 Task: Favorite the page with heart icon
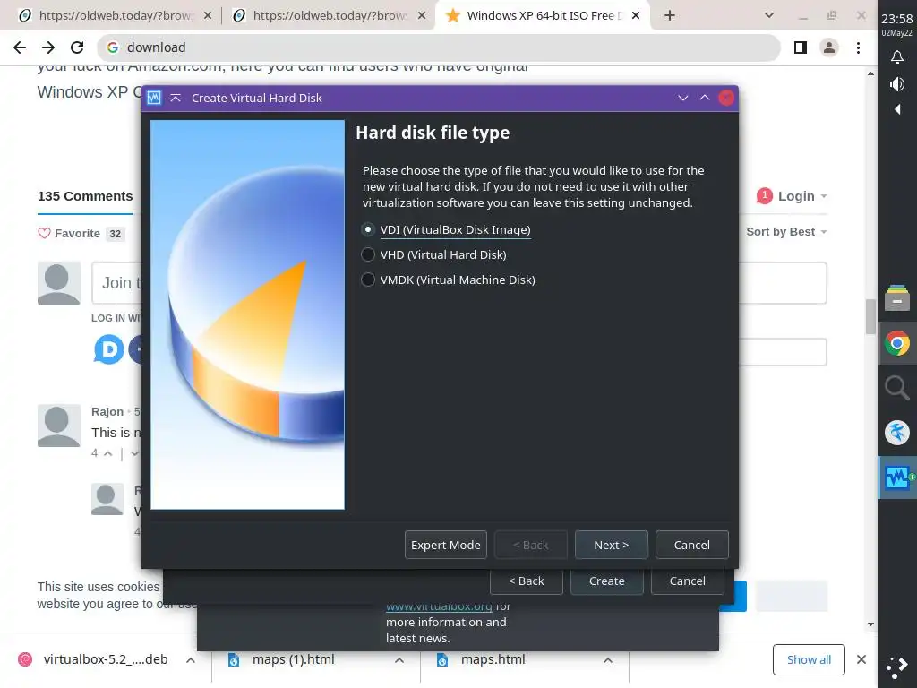(45, 234)
